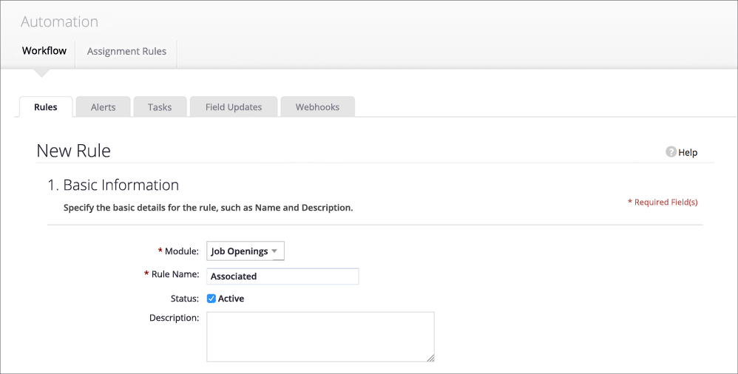
Task: Click the dropdown arrow beside Job Openings
Action: click(x=274, y=251)
